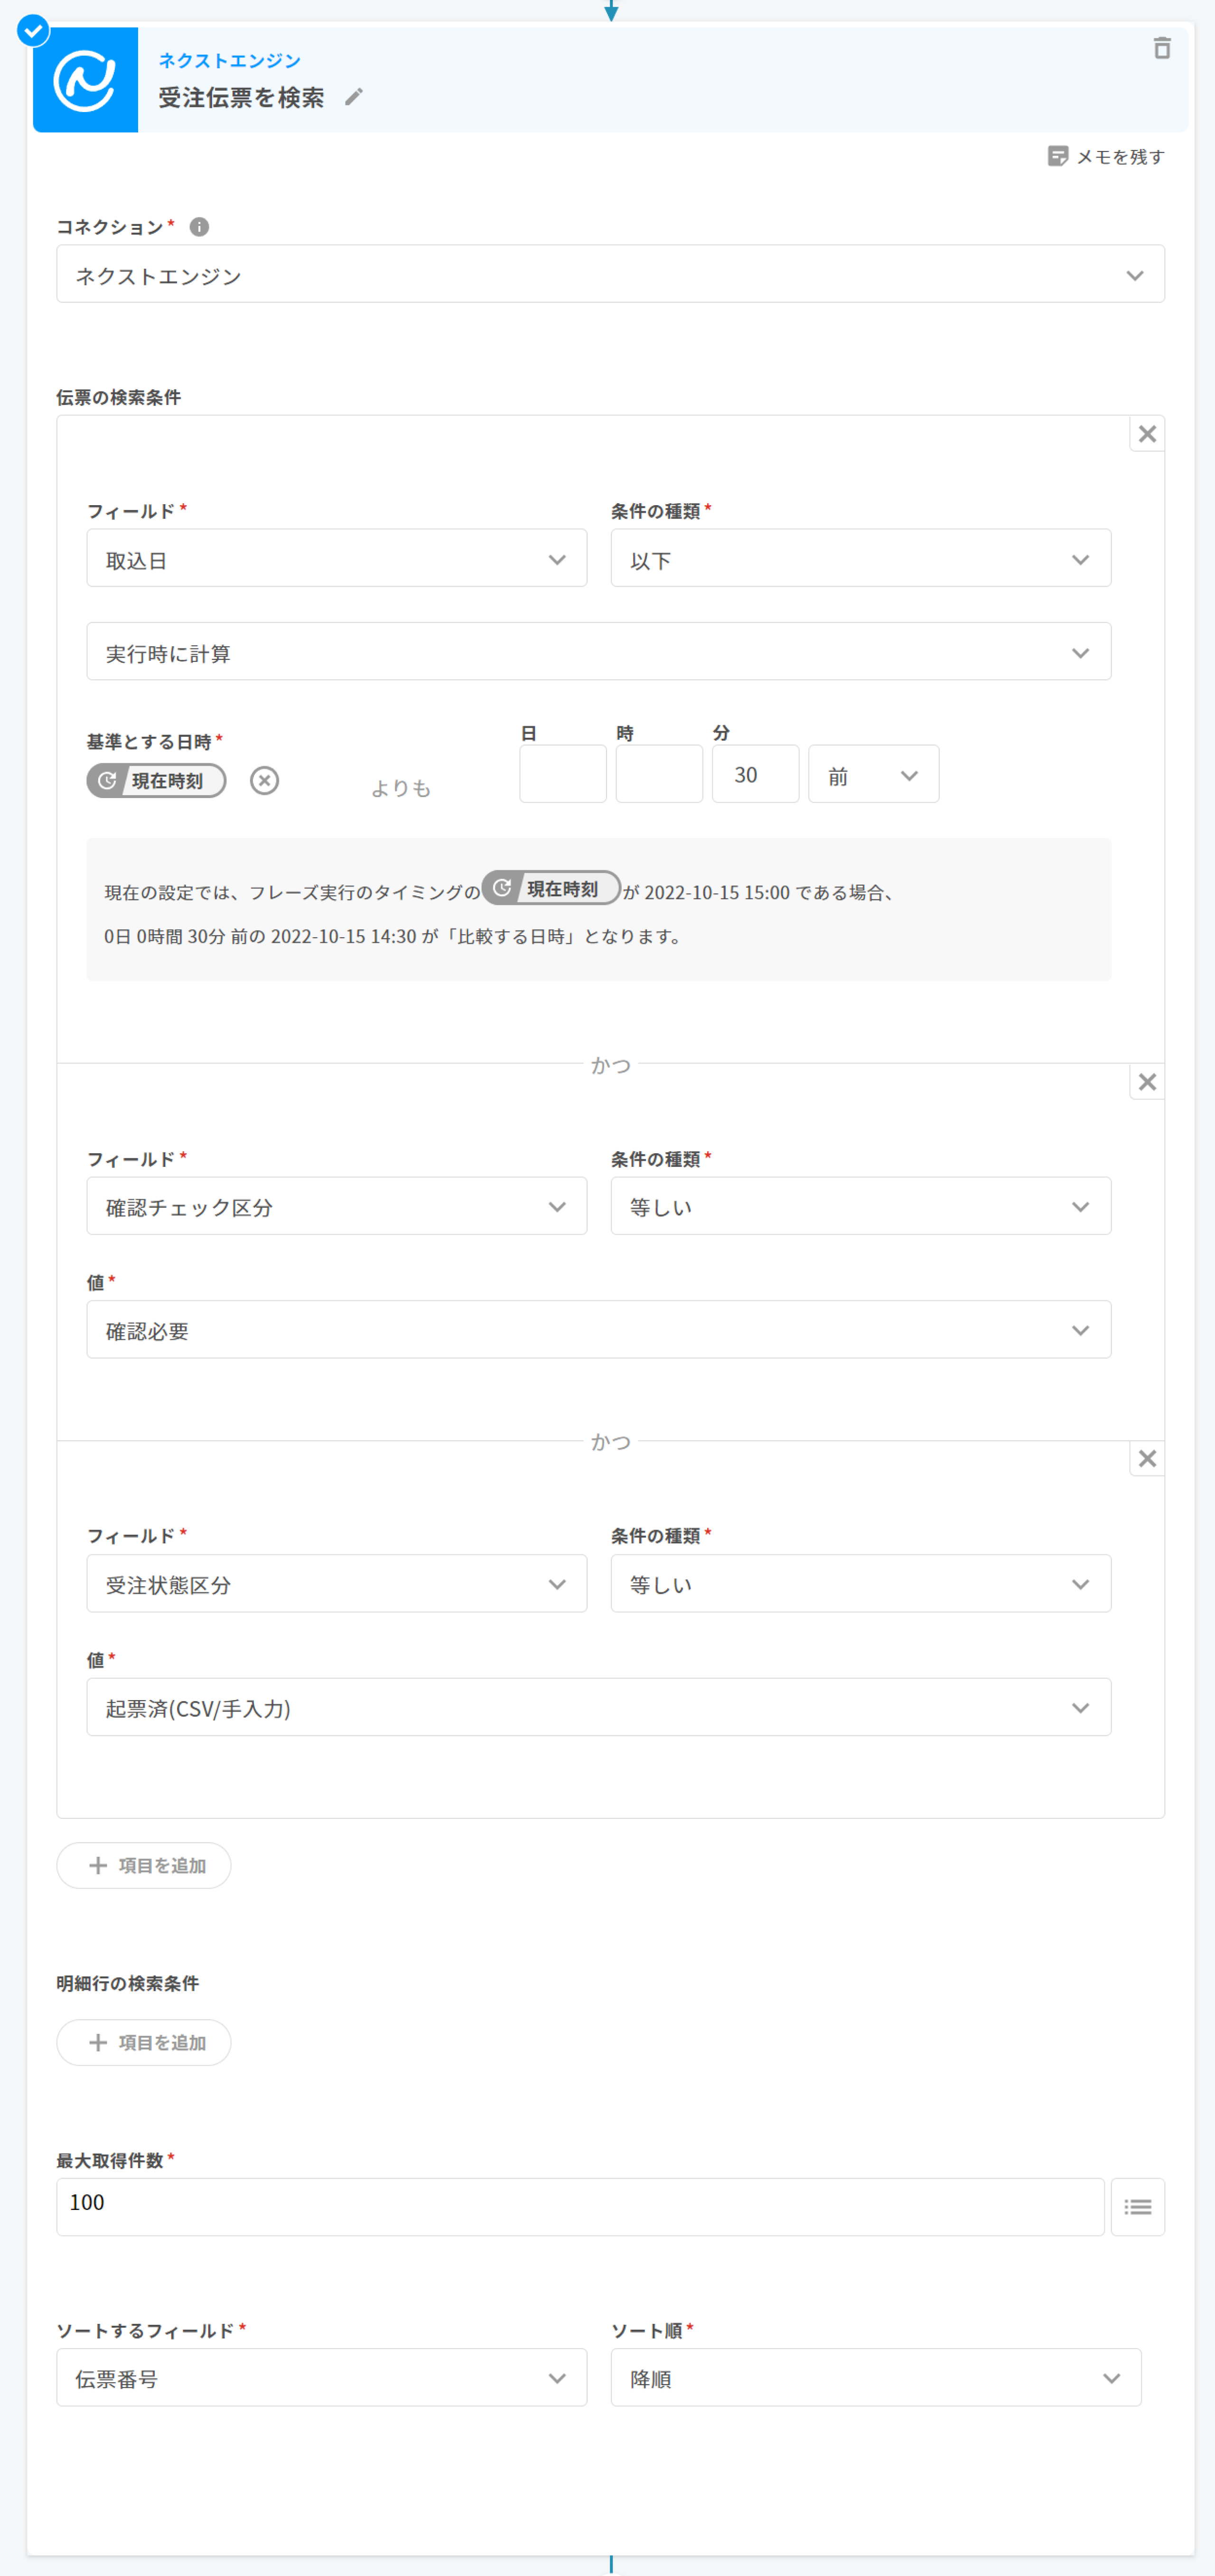Open list icon beside 最大取得件数 field

[1137, 2207]
